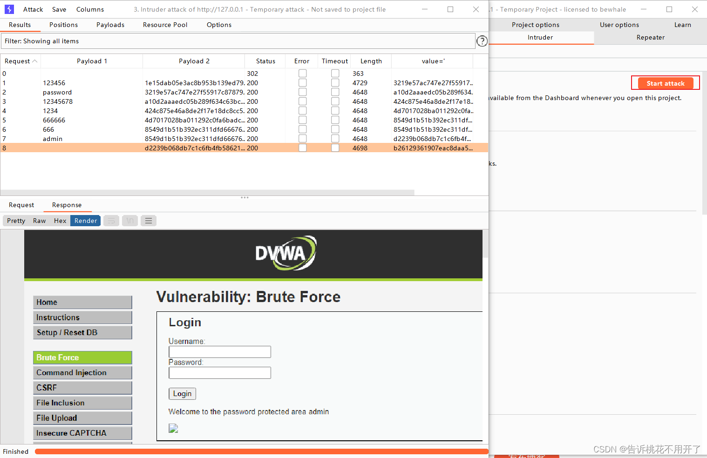The width and height of the screenshot is (707, 458).
Task: Select result row with payload admin
Action: (x=244, y=139)
